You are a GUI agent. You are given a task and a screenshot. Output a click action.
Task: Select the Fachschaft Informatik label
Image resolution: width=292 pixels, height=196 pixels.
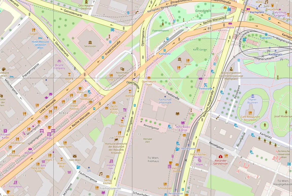click(x=165, y=101)
